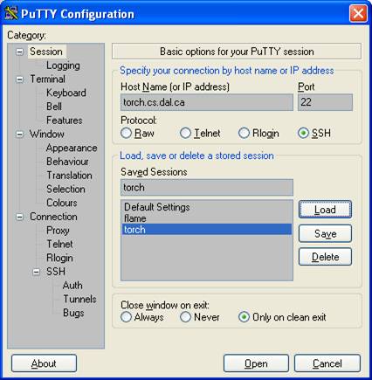The image size is (372, 380).
Task: Open the Tunnels category under SSH
Action: coord(79,299)
